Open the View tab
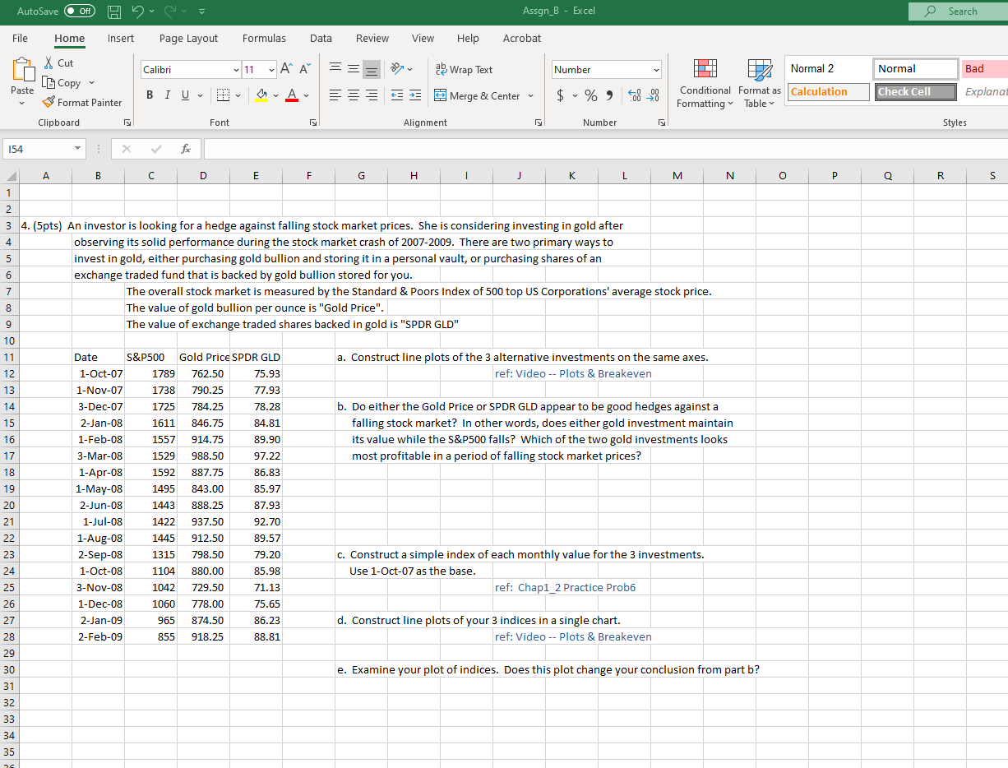This screenshot has width=1008, height=768. point(423,38)
